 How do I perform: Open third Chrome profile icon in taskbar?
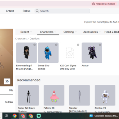(x=31, y=116)
